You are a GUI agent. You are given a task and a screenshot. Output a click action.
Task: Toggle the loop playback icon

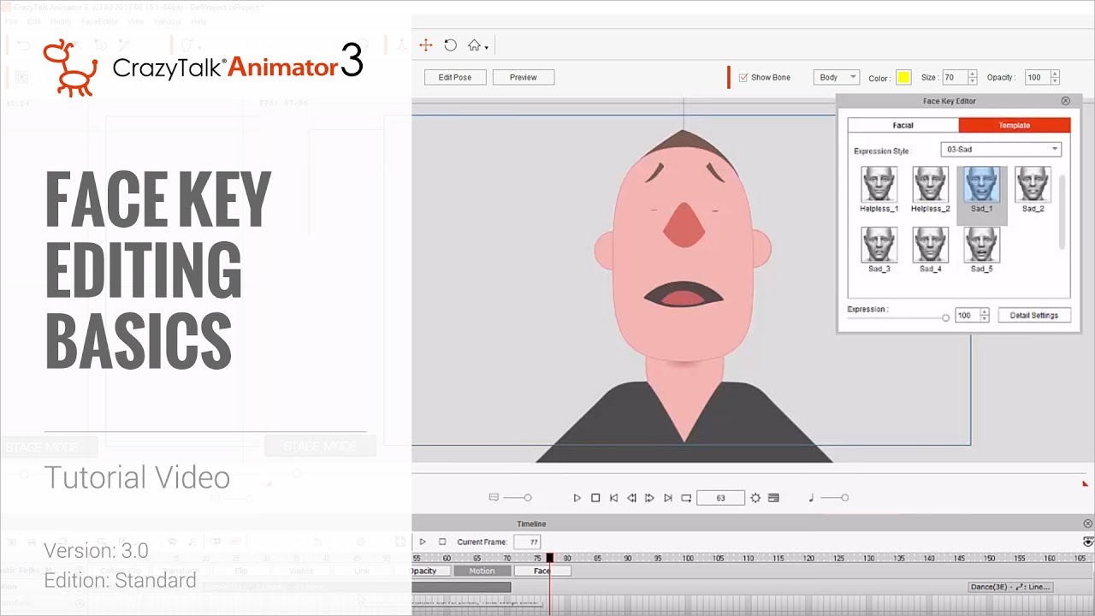686,498
